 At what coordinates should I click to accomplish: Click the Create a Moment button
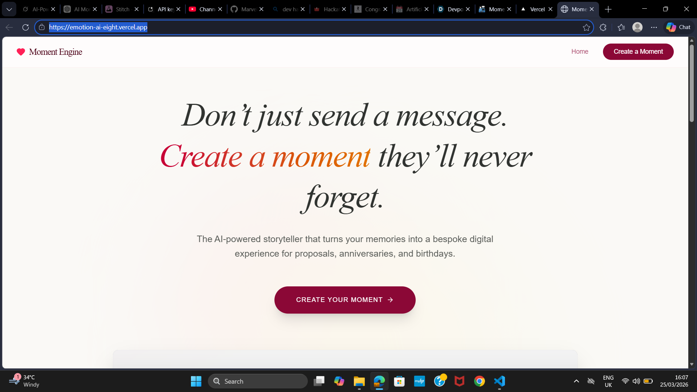click(x=638, y=52)
